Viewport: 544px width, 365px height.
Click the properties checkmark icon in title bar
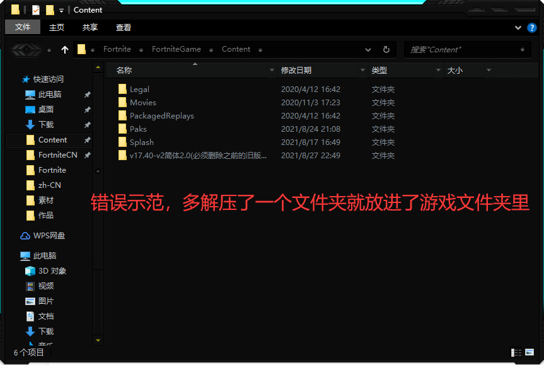[36, 10]
